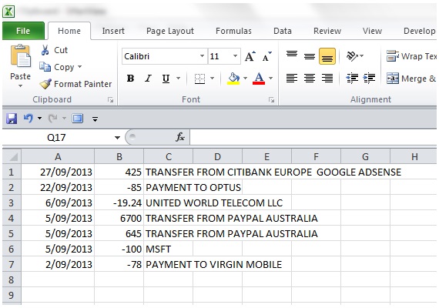Toggle Italic formatting
The height and width of the screenshot is (308, 439).
coord(148,79)
